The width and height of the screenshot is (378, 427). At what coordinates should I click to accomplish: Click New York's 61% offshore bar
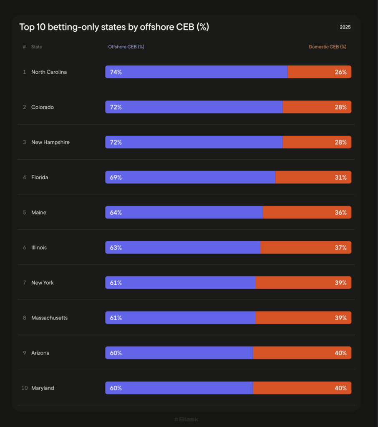tap(180, 282)
